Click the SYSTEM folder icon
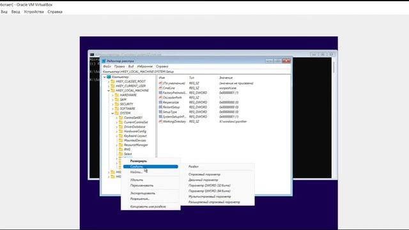Screen dimensions: 409x230 [x=117, y=113]
